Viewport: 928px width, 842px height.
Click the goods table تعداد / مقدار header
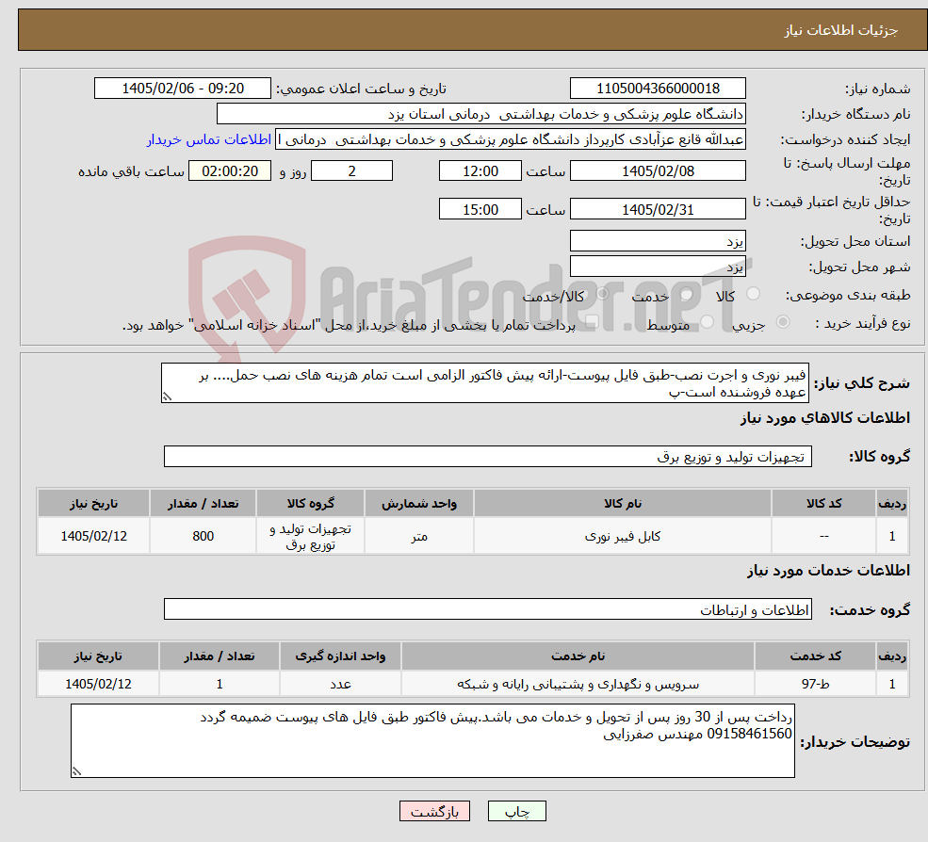click(x=203, y=503)
